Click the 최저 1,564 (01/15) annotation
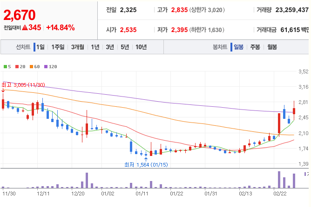 146,164
